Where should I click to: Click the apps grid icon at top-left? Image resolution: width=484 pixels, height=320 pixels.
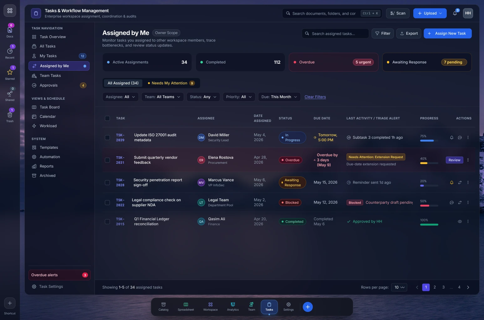pos(10,11)
